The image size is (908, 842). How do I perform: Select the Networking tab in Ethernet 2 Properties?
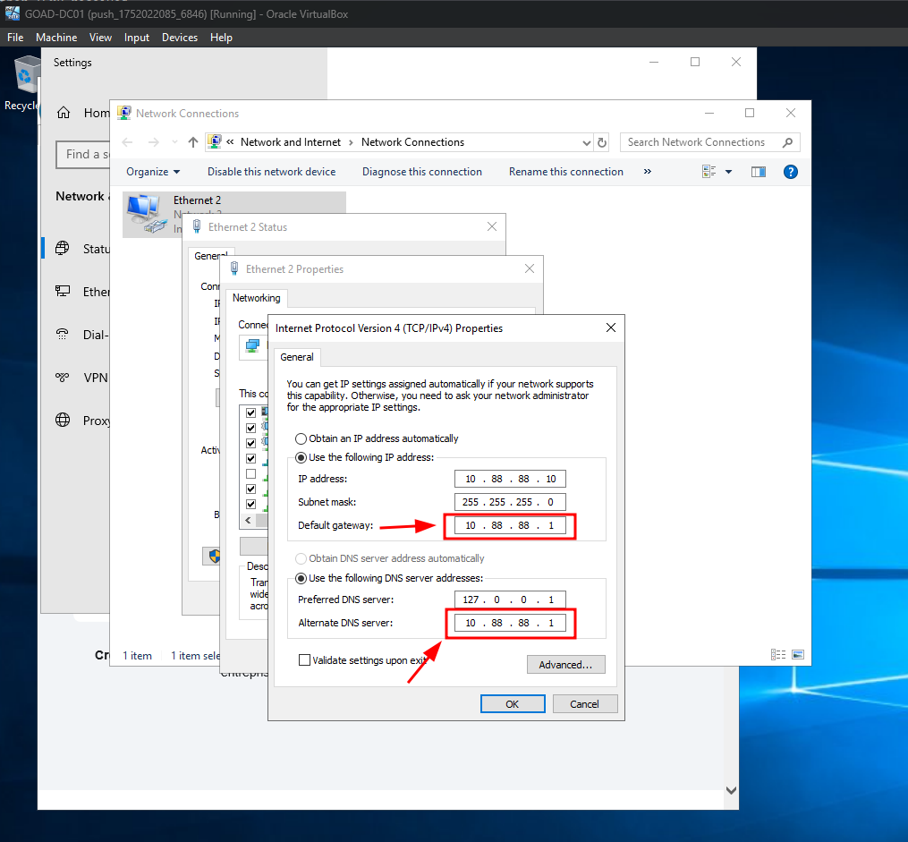(x=257, y=298)
